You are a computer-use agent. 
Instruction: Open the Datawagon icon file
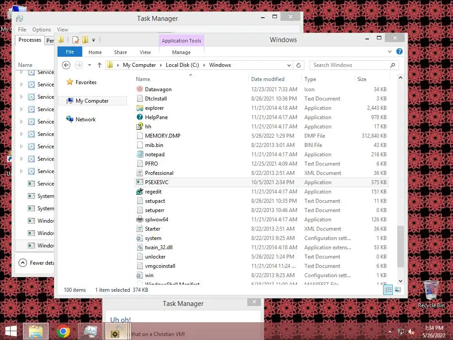(x=140, y=89)
